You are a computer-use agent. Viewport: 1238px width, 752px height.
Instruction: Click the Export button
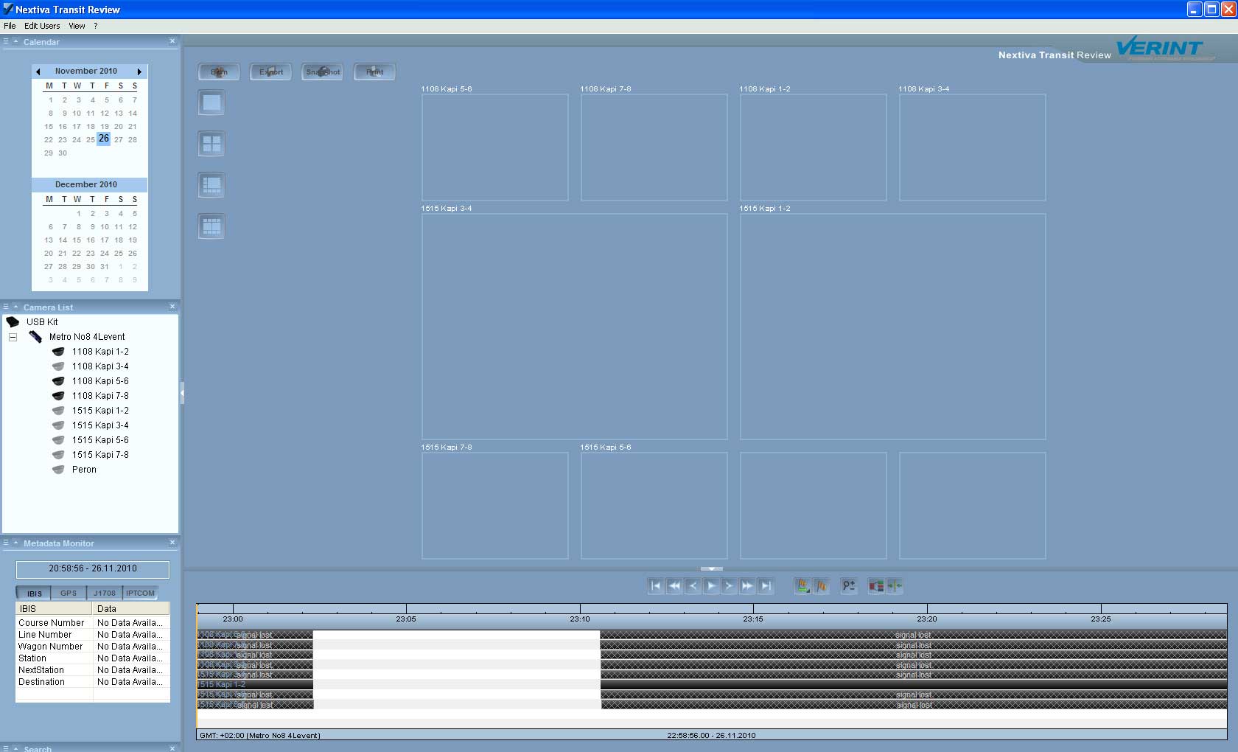[271, 72]
